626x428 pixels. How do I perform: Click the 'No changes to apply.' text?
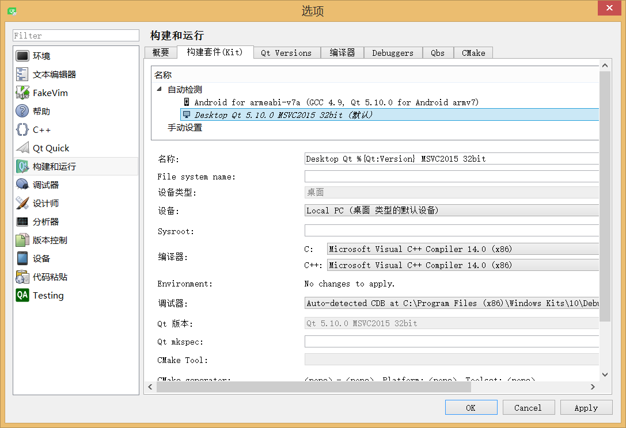(x=350, y=284)
